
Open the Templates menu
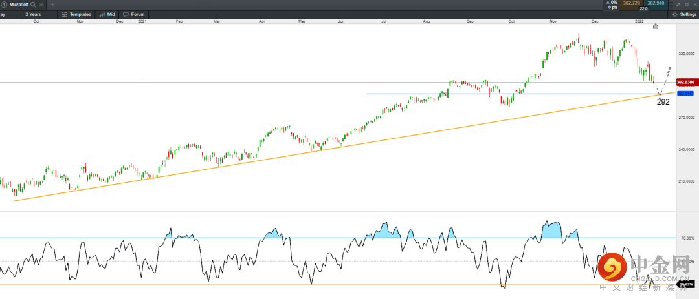click(x=76, y=14)
